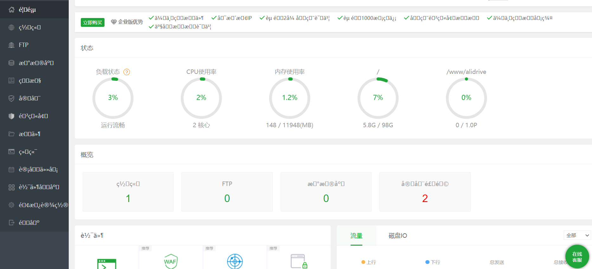Open terminal via console sidebar icon
The height and width of the screenshot is (269, 592).
11,152
